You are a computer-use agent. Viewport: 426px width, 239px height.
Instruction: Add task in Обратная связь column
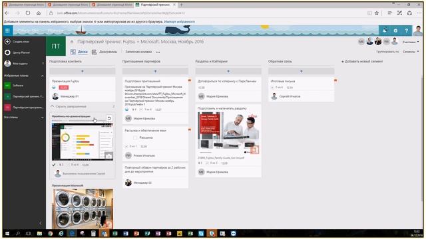301,71
